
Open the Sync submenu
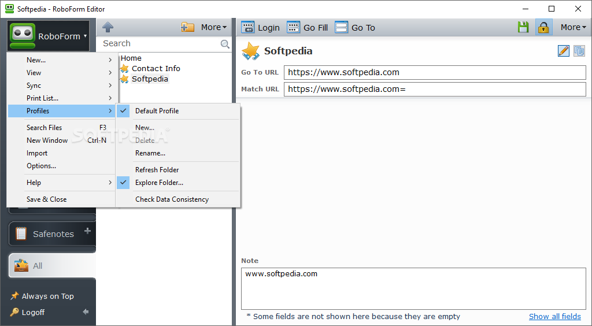click(x=61, y=86)
